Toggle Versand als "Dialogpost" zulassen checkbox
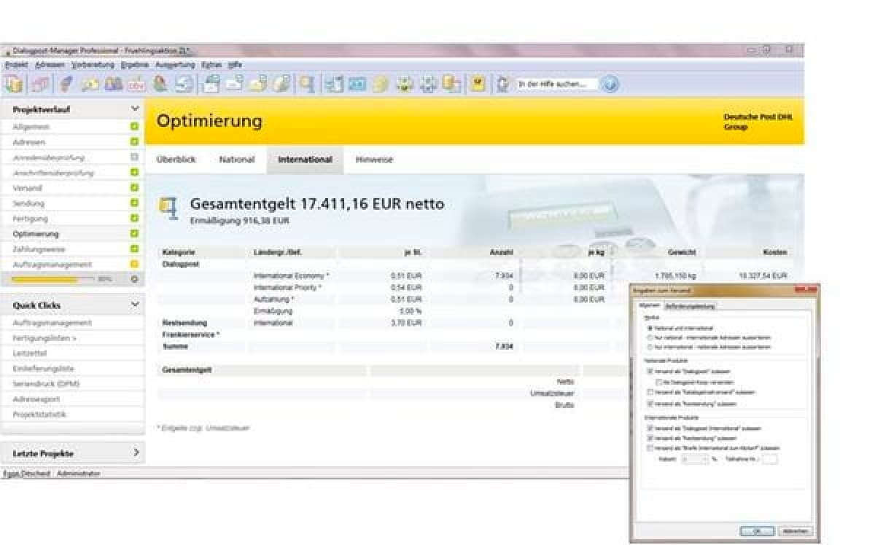The image size is (875, 545). pyautogui.click(x=650, y=372)
